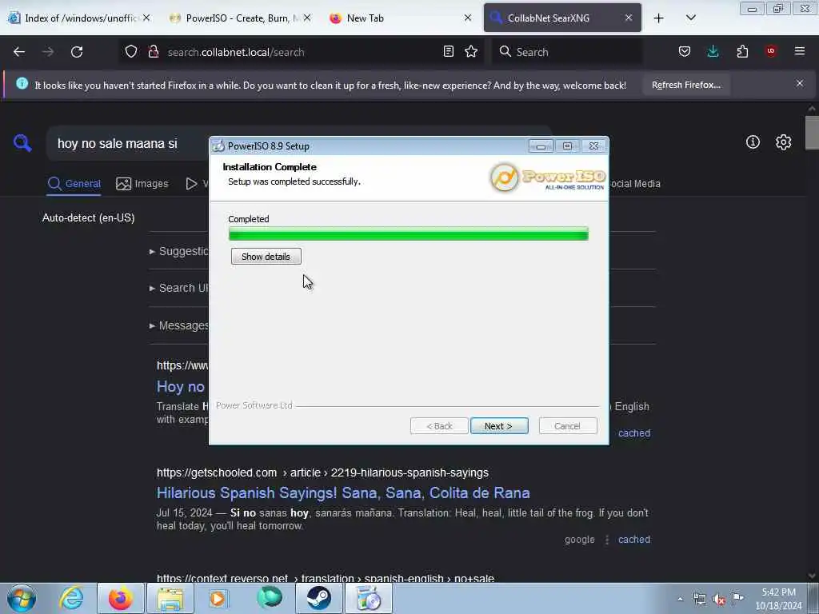Bookmark this page with star icon

point(471,51)
